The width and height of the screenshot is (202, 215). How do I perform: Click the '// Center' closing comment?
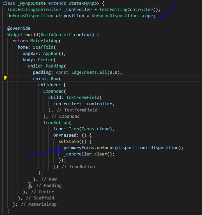(x=43, y=192)
